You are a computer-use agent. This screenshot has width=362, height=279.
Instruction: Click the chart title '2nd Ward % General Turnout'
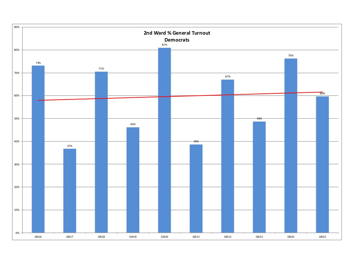coord(177,33)
